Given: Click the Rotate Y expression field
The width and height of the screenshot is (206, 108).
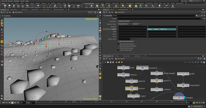Looking at the screenshot, I should click(161, 29).
